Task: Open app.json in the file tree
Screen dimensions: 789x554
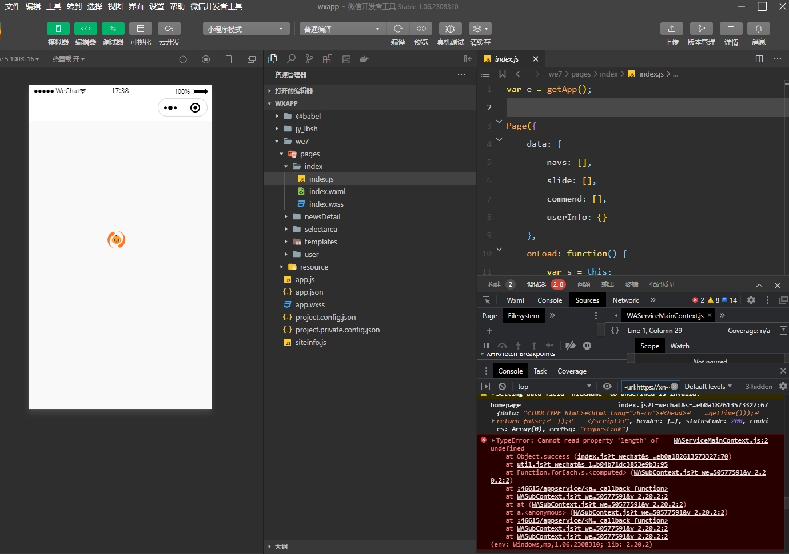Action: (309, 292)
